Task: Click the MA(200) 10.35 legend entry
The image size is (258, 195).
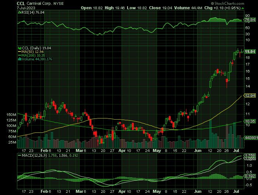Action: (x=33, y=56)
